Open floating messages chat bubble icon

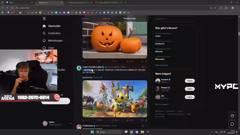click(x=232, y=124)
